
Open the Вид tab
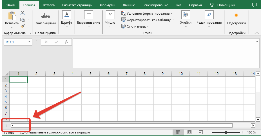coord(179,5)
